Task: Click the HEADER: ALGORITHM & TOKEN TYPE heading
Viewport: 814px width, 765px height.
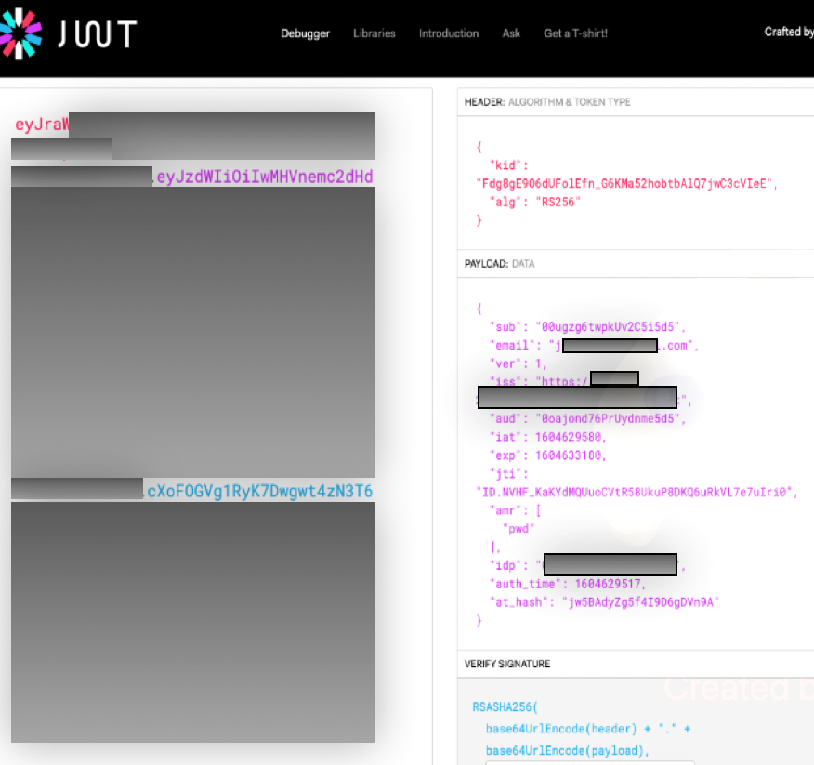Action: coord(547,102)
